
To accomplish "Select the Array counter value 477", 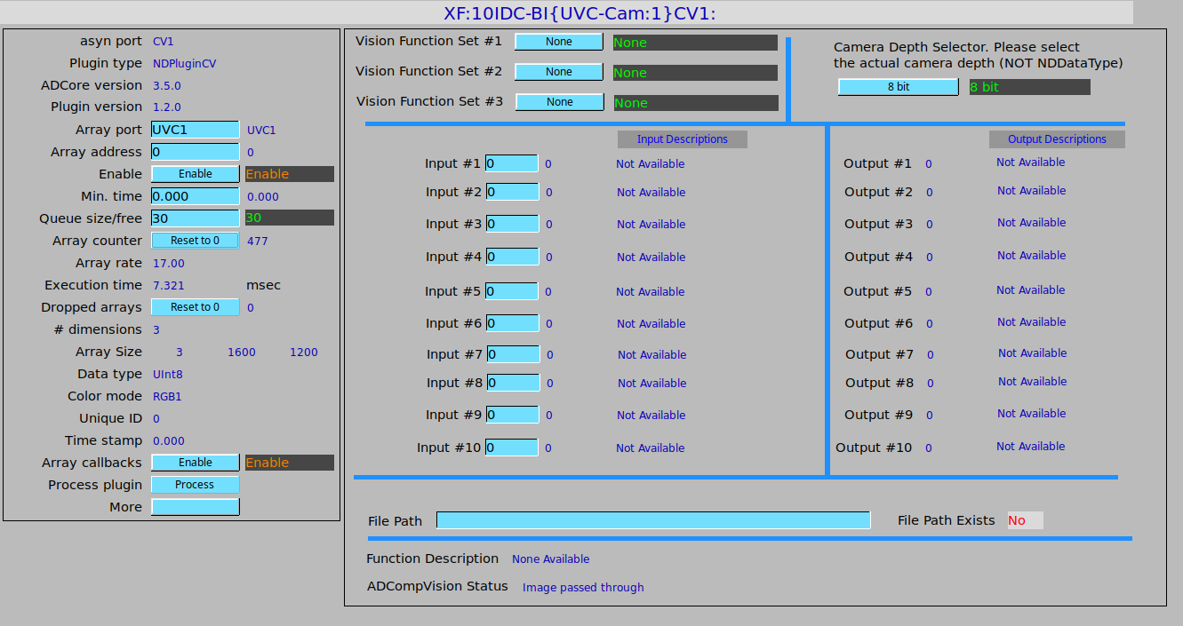I will (258, 241).
